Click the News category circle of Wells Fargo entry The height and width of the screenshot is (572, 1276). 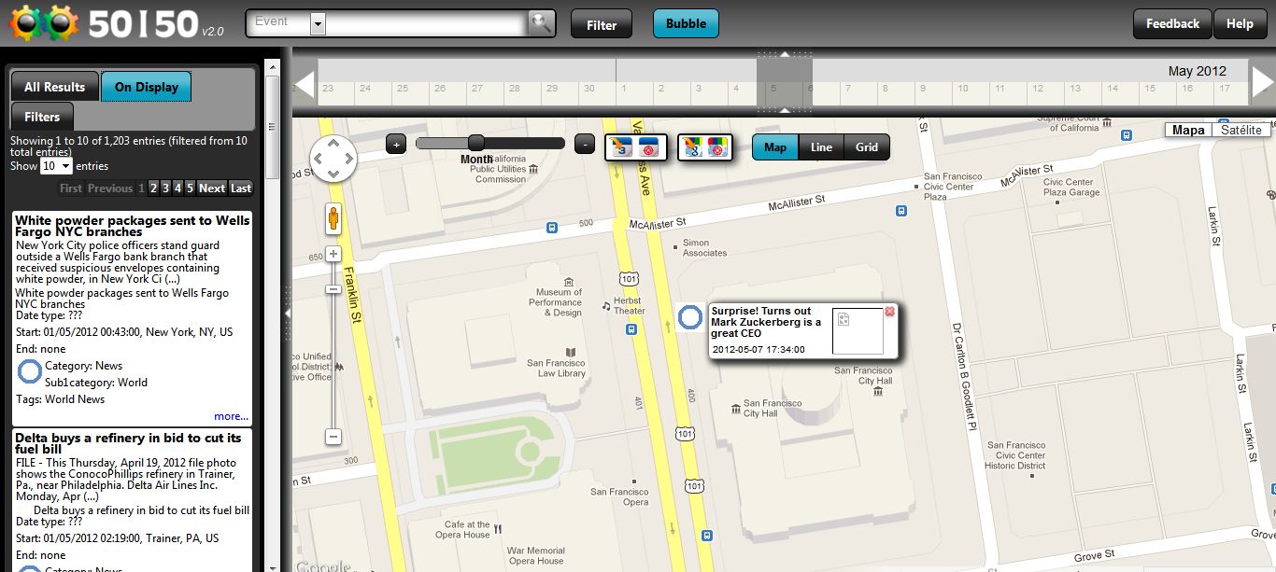click(29, 371)
